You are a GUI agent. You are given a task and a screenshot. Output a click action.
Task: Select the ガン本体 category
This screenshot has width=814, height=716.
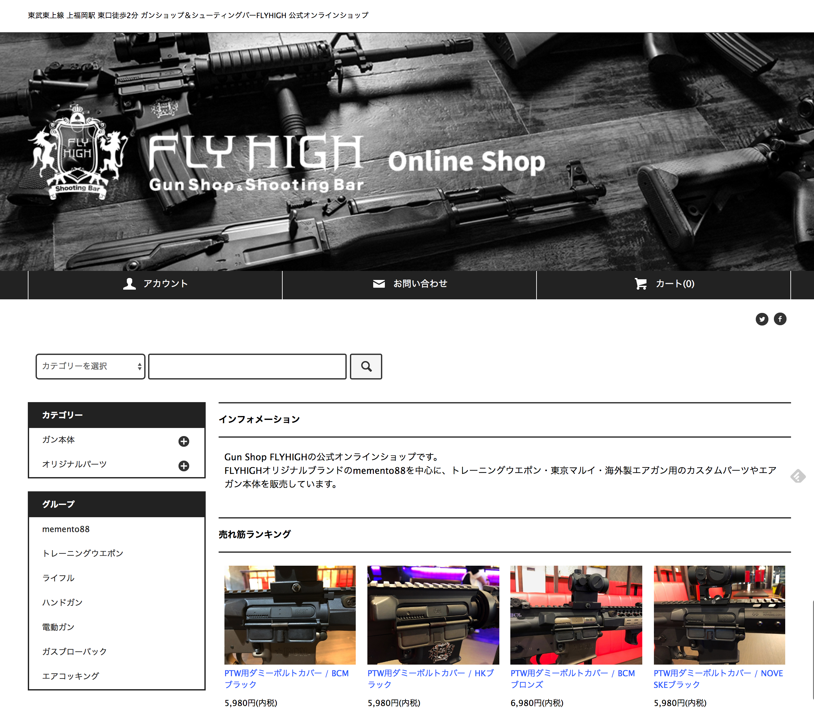(x=59, y=440)
